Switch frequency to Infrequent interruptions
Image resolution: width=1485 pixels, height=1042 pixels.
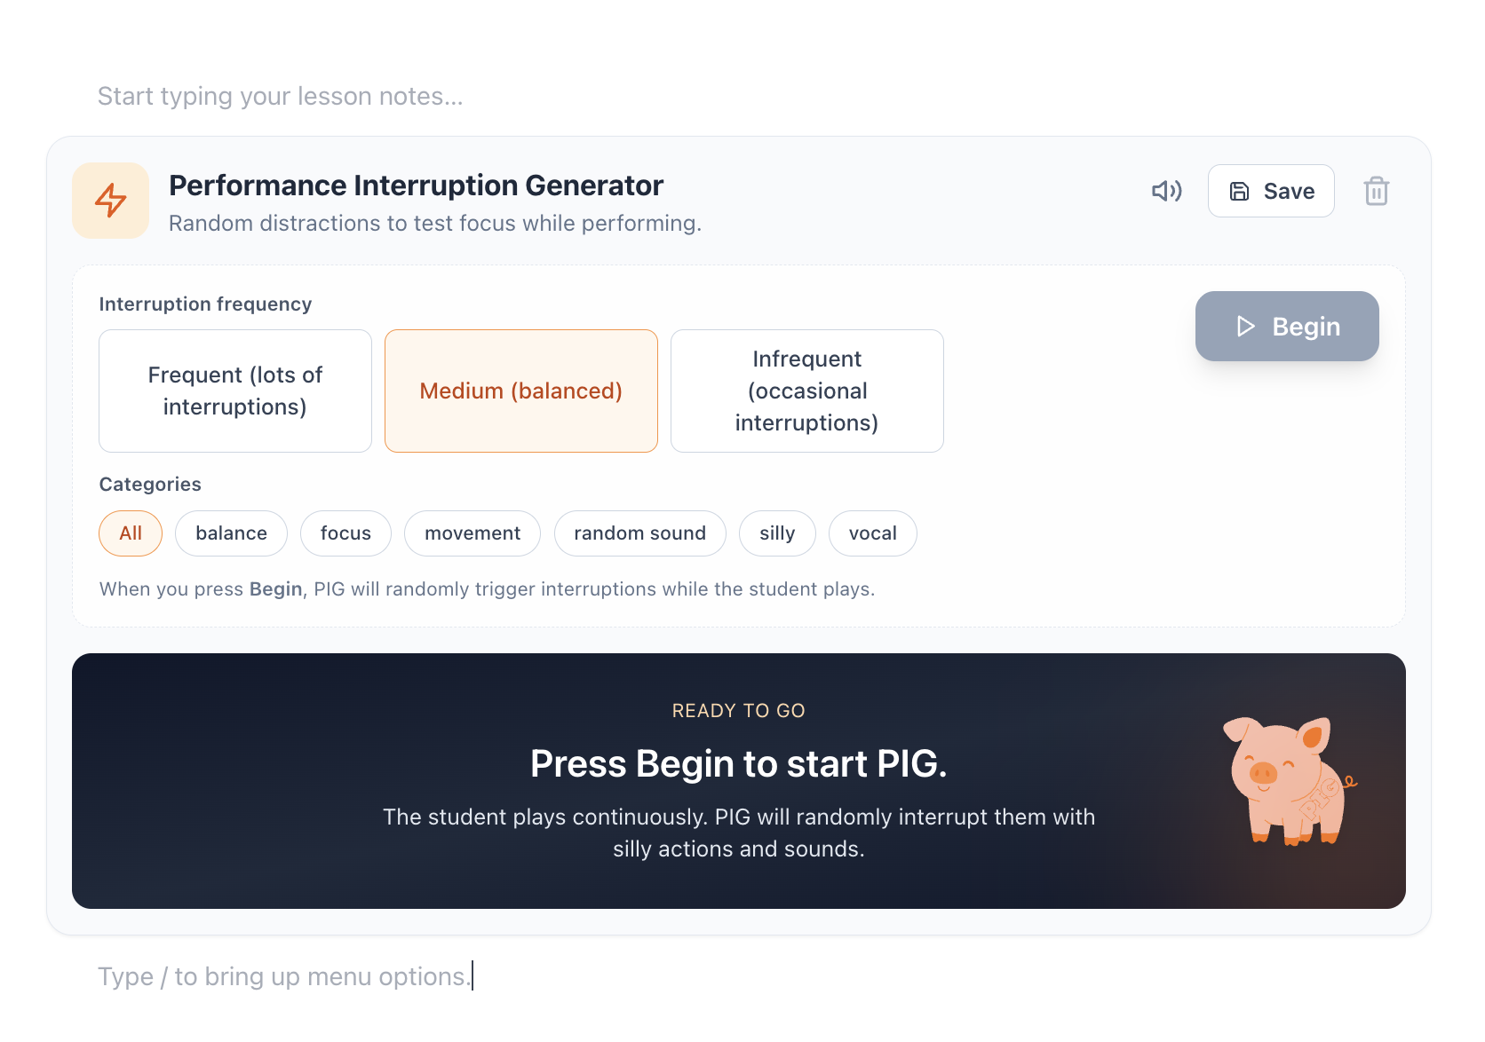click(806, 391)
